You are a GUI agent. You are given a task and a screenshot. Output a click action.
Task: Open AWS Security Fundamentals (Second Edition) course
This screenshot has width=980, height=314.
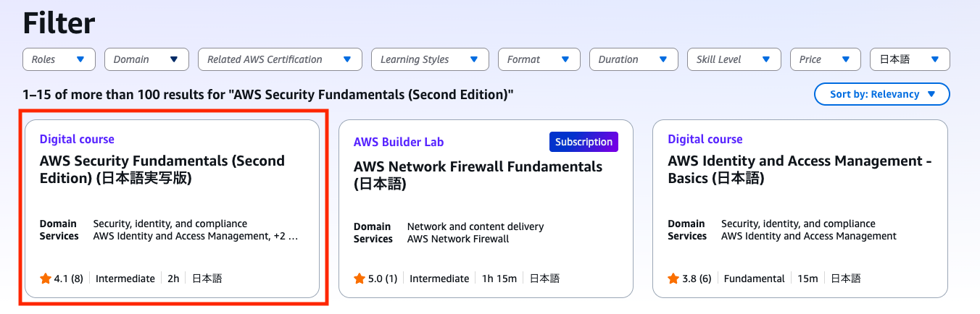click(162, 169)
